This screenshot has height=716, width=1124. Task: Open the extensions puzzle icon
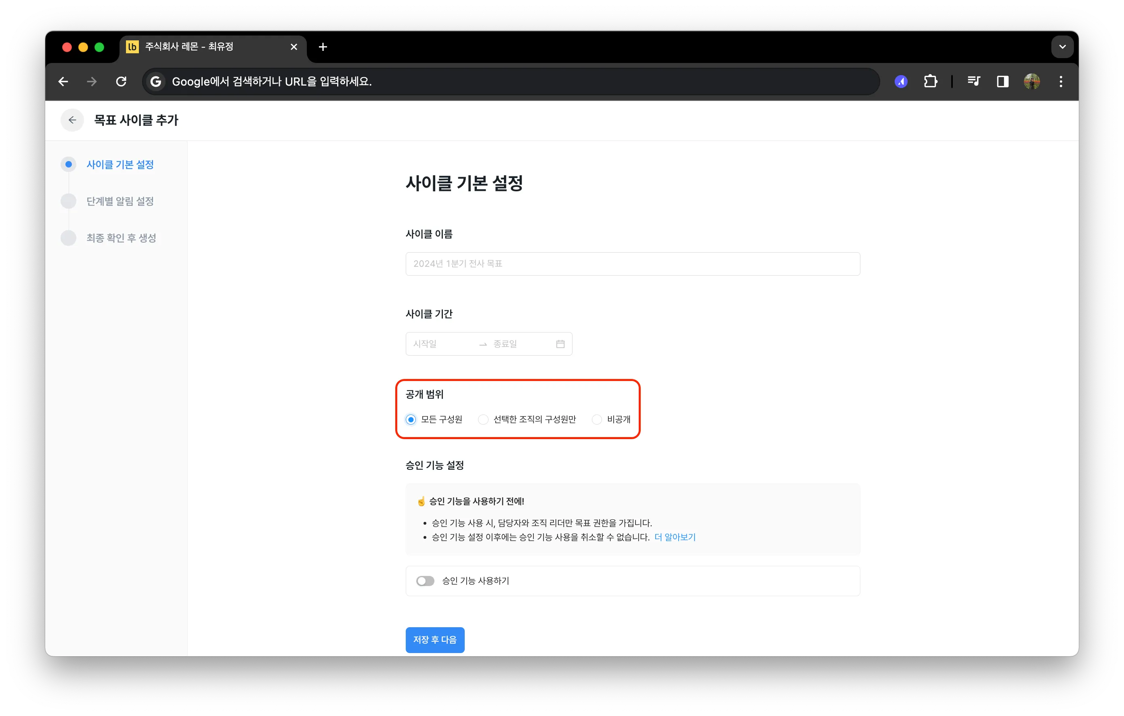(930, 82)
